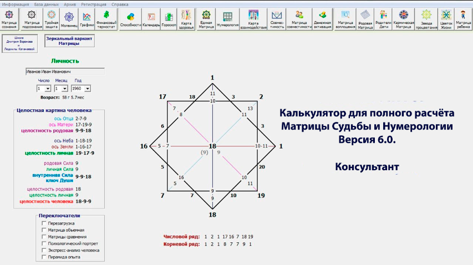Open the Регистрация menu
This screenshot has width=473, height=265.
[x=94, y=4]
